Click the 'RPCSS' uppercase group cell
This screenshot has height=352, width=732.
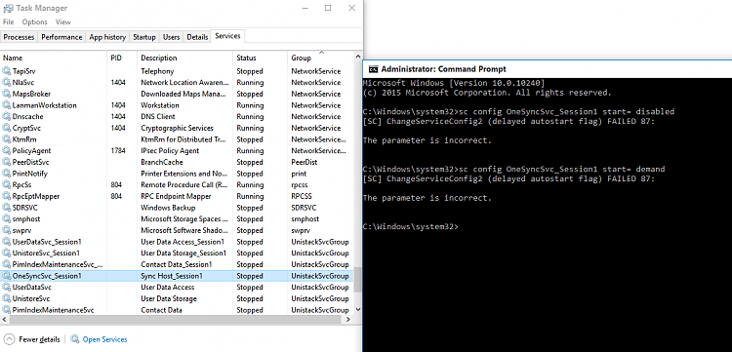pyautogui.click(x=302, y=196)
